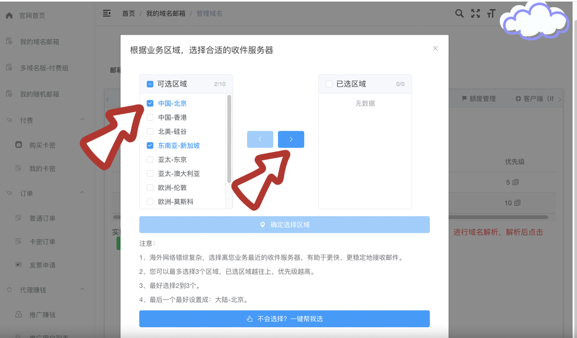Check 北美-硅谷 region
This screenshot has height=338, width=577.
[150, 132]
